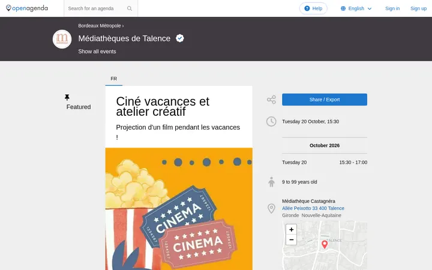Screen dimensions: 432x270
Task: Click the Tuesday 20 October, 15:30 text
Action: click(311, 121)
